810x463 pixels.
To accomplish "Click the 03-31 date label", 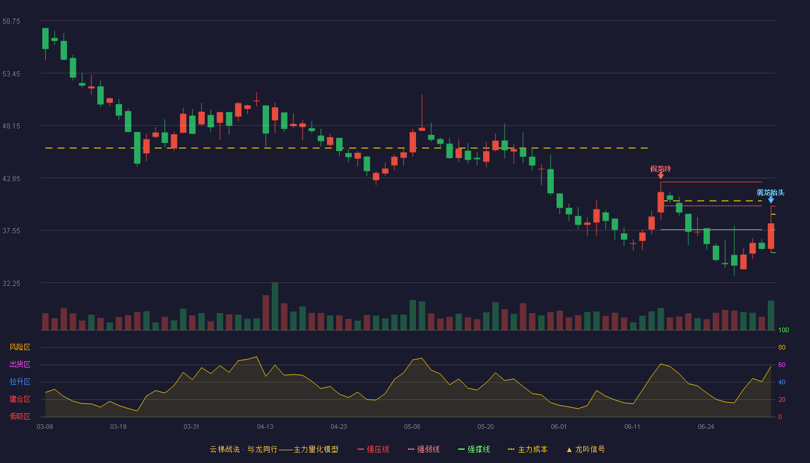I will 192,427.
